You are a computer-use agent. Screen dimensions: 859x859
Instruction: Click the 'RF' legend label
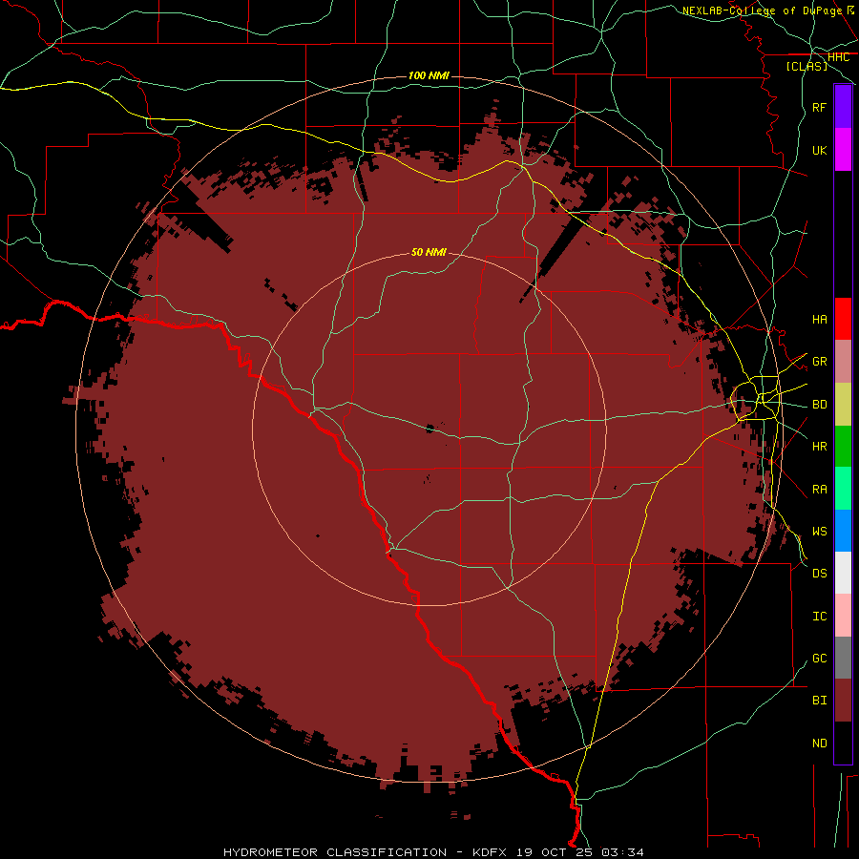point(819,107)
